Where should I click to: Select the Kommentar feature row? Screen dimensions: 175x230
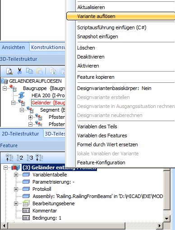coord(45,211)
